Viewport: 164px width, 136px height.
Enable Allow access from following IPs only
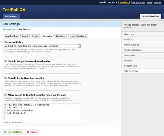pos(5,95)
